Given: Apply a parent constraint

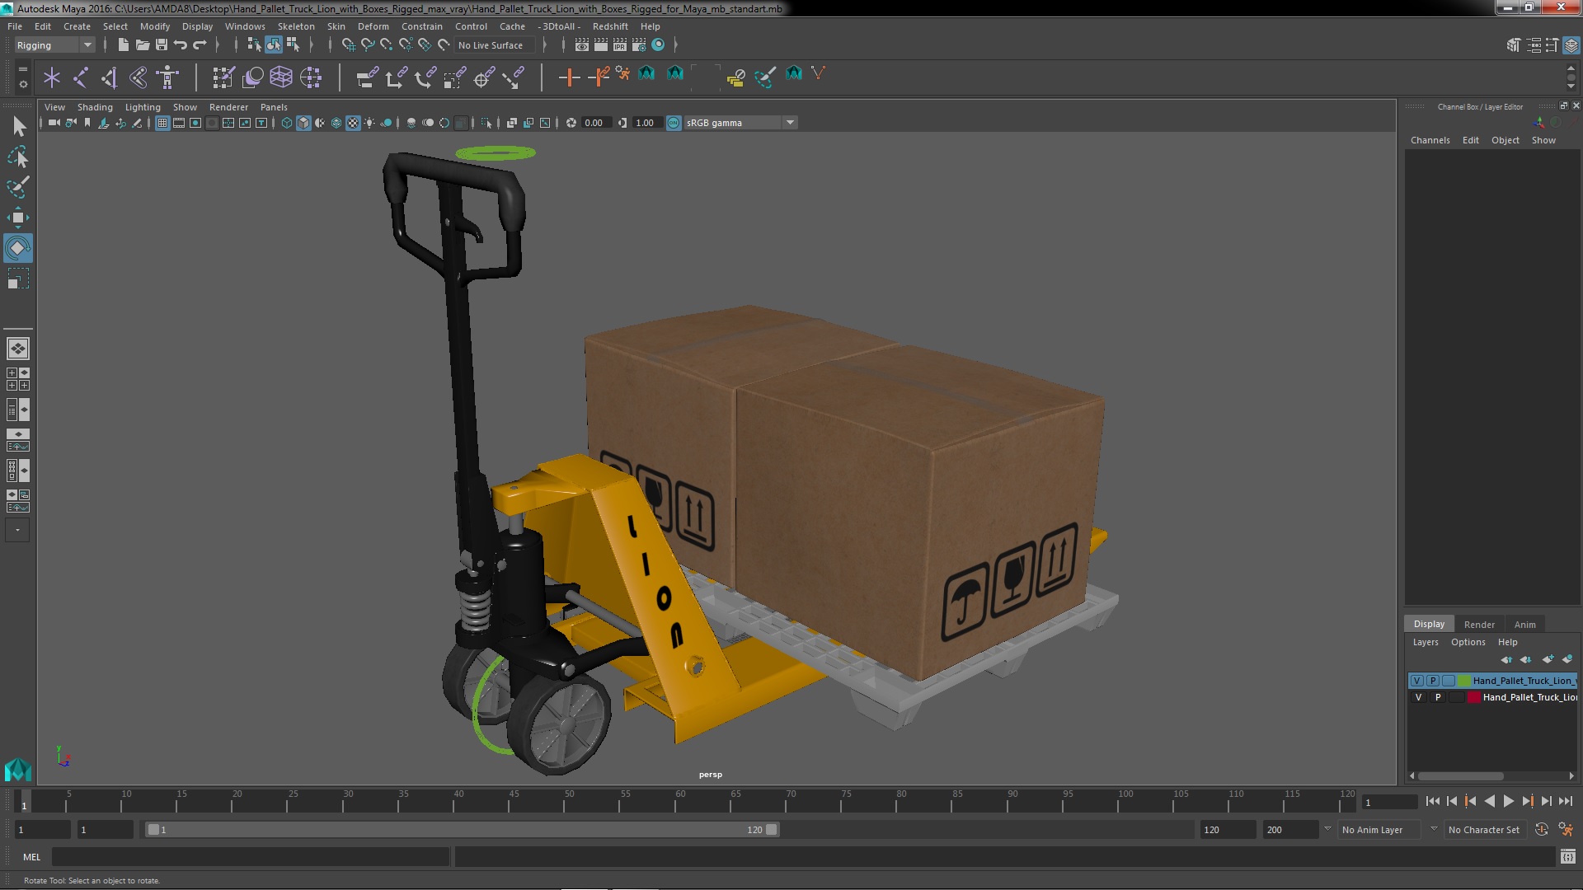Looking at the screenshot, I should [x=367, y=77].
